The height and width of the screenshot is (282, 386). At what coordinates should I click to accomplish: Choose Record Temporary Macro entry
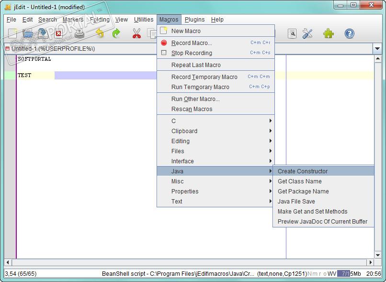point(216,77)
